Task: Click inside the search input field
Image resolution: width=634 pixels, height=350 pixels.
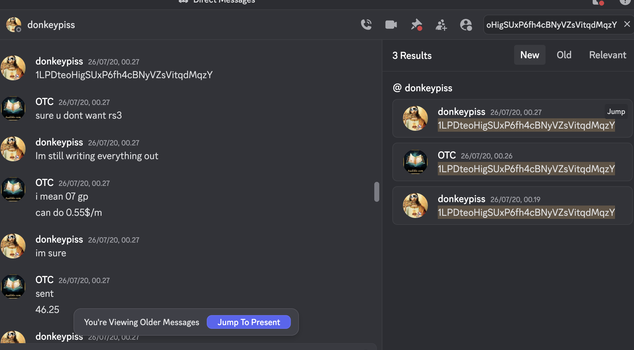Action: [x=551, y=25]
